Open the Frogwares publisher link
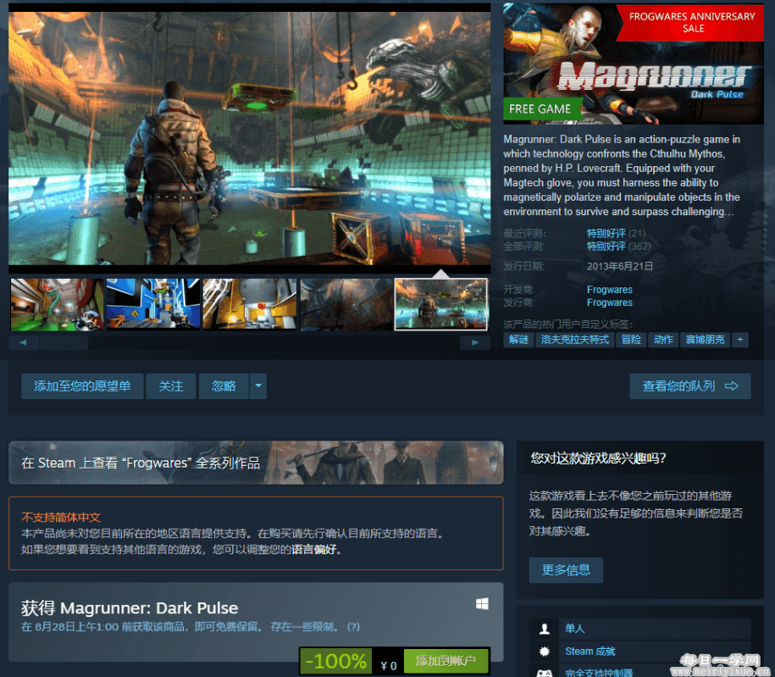The image size is (775, 677). (x=610, y=302)
